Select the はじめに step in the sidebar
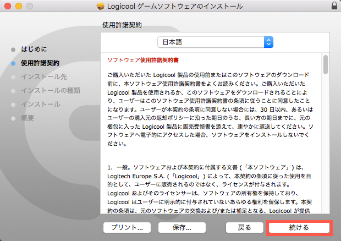Screen dimensions: 341x241 [x=34, y=49]
